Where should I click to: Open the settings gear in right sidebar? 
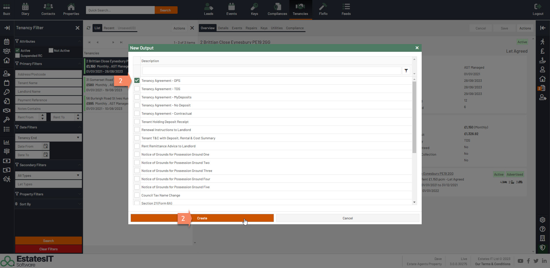[x=542, y=220]
